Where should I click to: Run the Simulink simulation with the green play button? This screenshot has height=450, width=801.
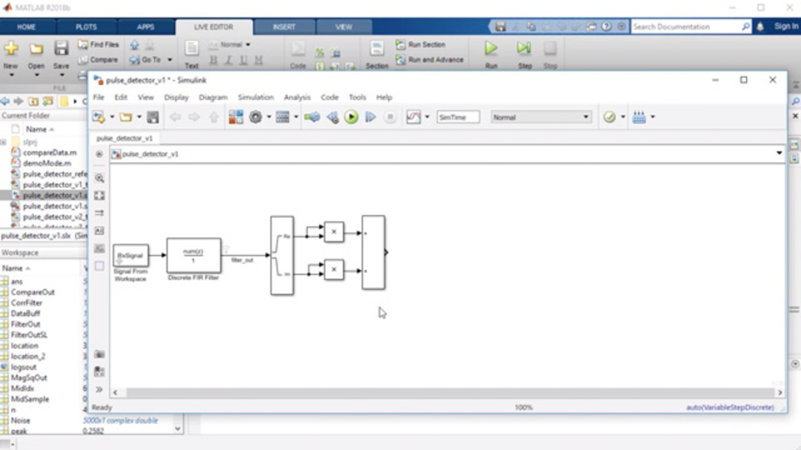tap(351, 117)
